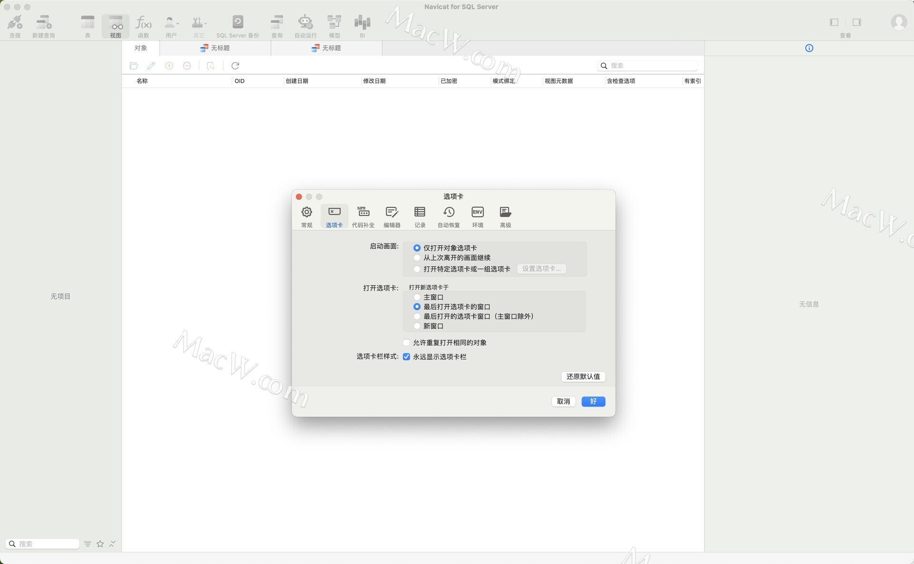Click the user account avatar

coord(899,22)
